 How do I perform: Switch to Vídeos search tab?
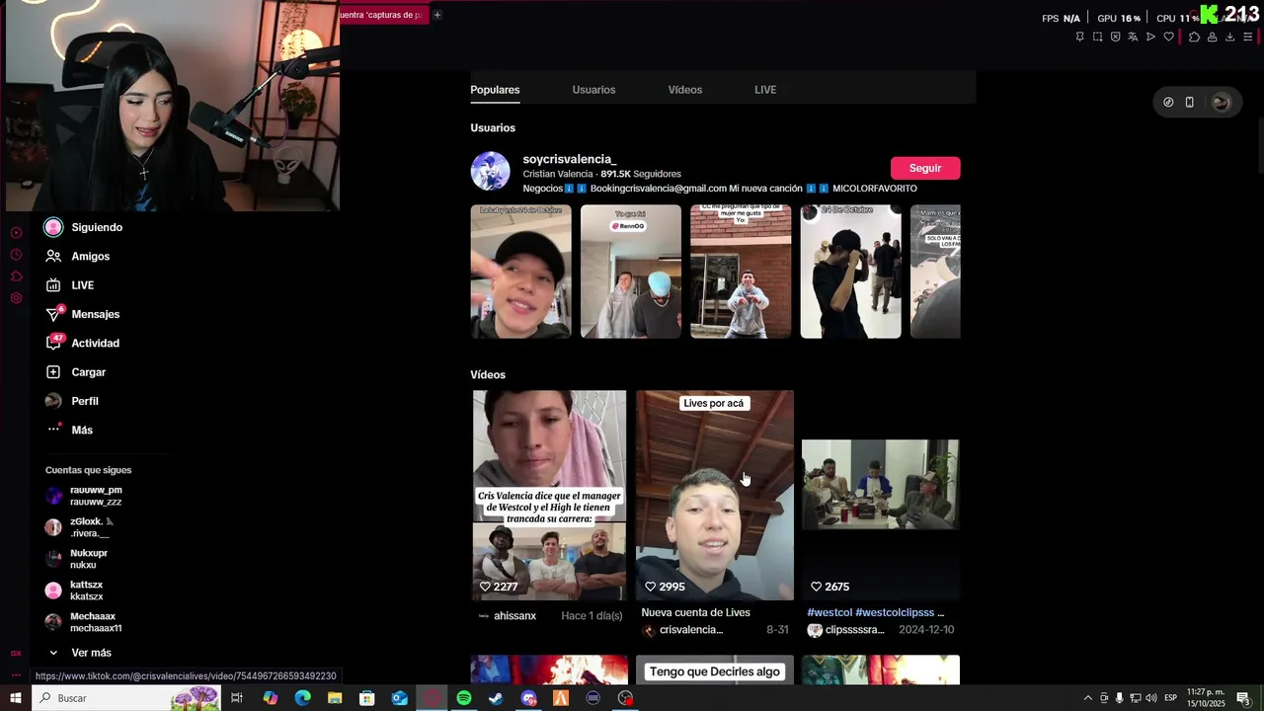tap(684, 90)
